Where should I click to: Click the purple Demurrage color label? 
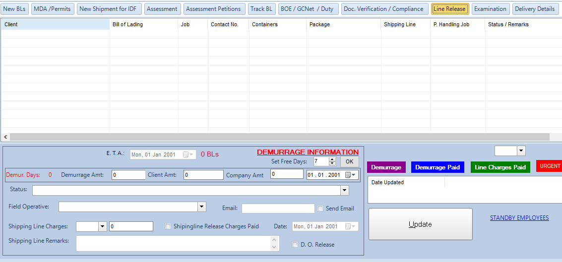pyautogui.click(x=386, y=167)
